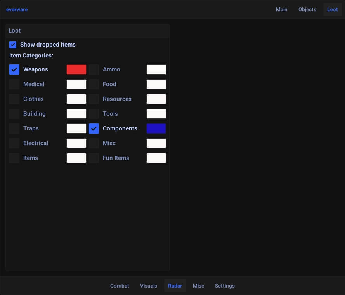This screenshot has height=295, width=345.
Task: Open the red Weapons color swatch
Action: pos(76,69)
